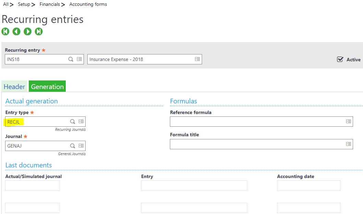Click the first-record navigation arrow
Screen dimensions: 363x214
[x=5, y=31]
